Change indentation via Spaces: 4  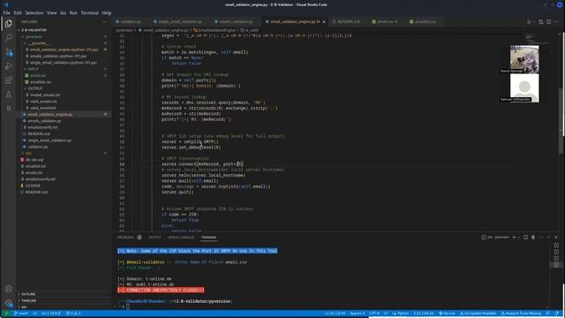click(357, 314)
